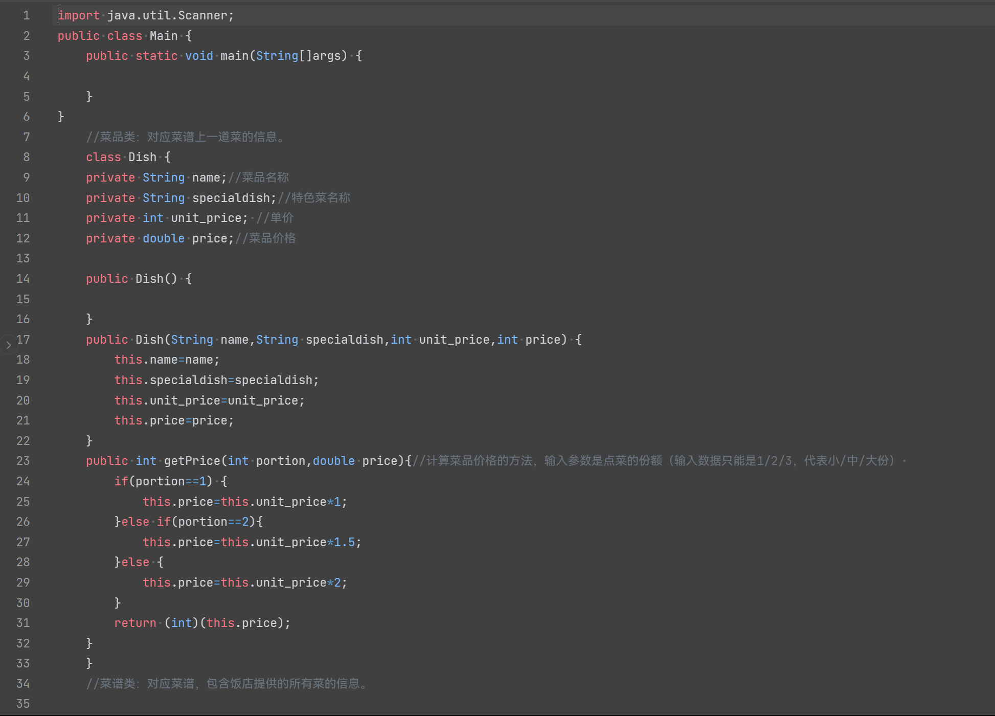
Task: Click line number 17 in gutter
Action: pos(23,340)
